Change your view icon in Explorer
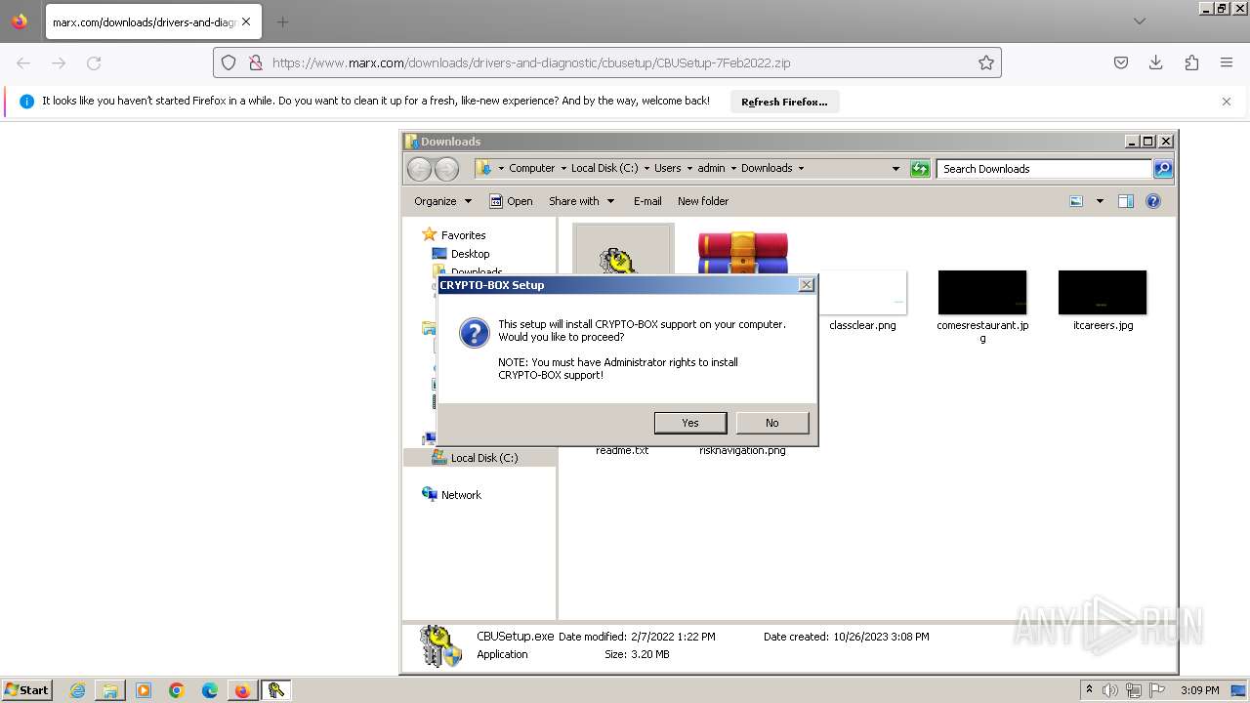1250x703 pixels. [1076, 201]
